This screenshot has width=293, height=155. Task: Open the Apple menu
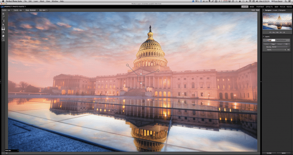pos(3,1)
